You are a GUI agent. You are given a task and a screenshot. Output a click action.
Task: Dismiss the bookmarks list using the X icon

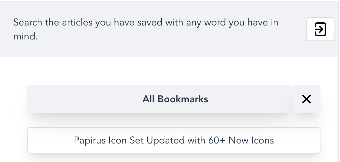pos(306,99)
